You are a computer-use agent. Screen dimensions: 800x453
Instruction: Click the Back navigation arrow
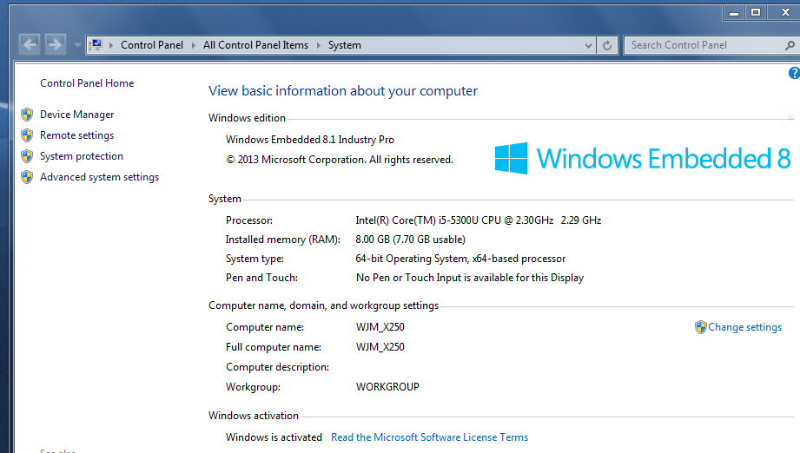coord(30,44)
